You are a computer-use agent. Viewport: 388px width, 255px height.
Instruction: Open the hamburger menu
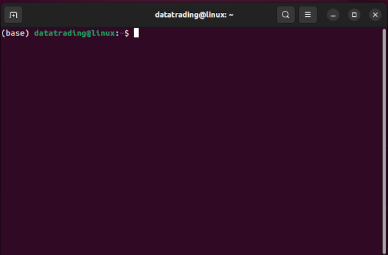click(308, 15)
